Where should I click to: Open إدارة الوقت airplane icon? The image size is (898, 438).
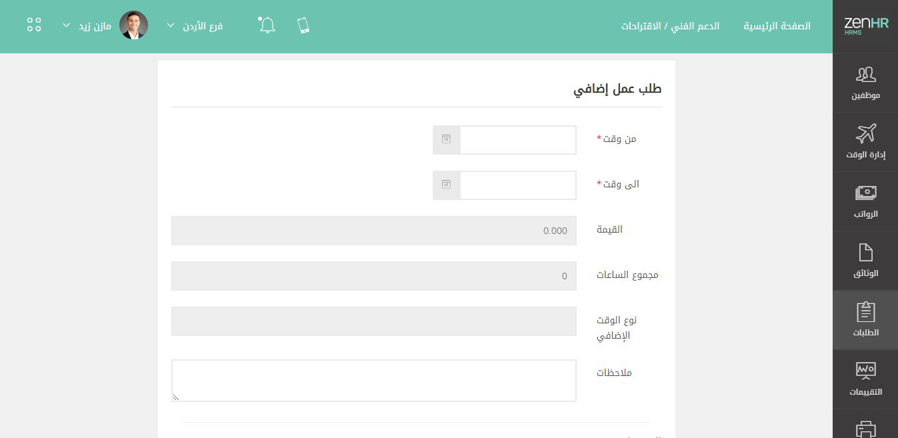click(x=865, y=134)
